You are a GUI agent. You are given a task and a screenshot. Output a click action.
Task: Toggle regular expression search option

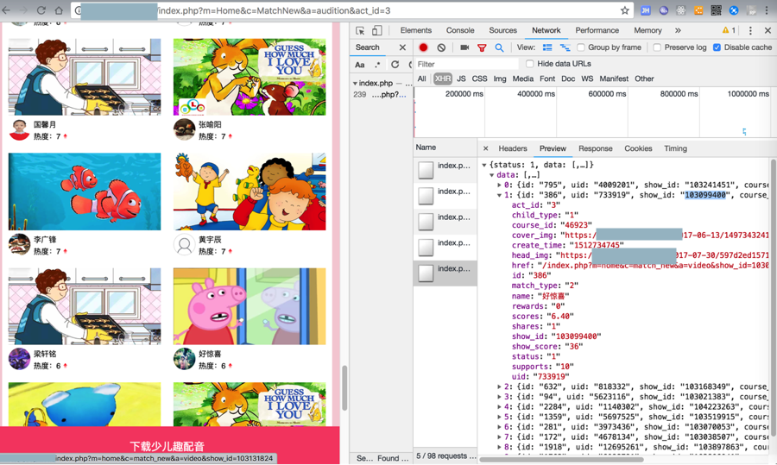click(378, 65)
